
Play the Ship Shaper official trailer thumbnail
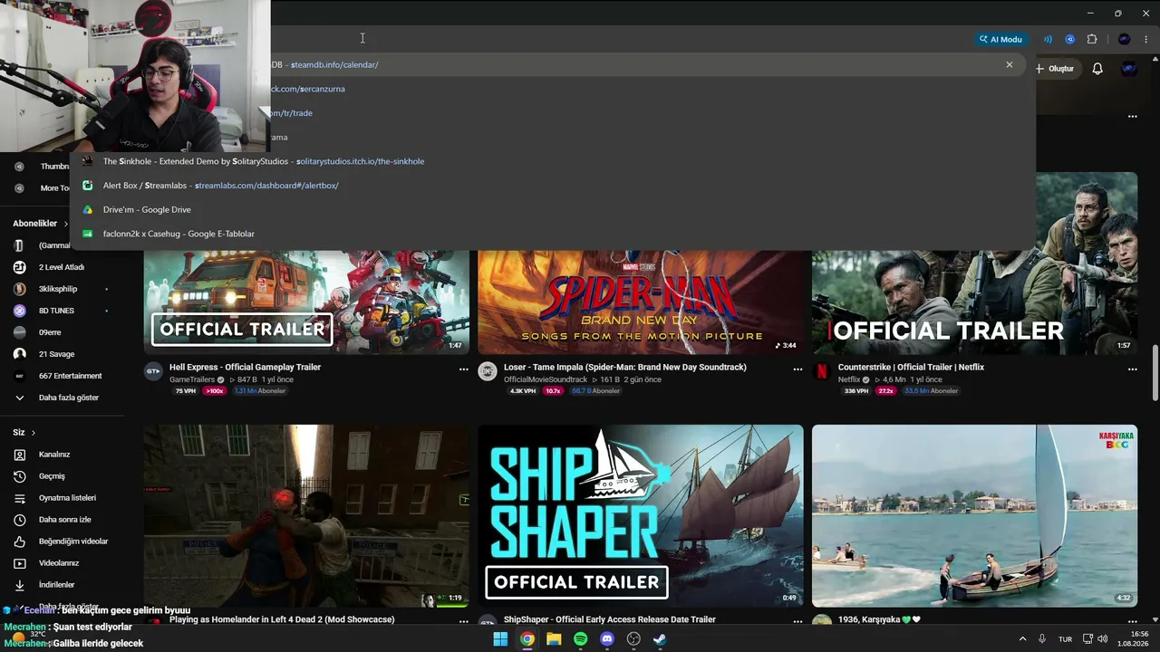pyautogui.click(x=641, y=516)
